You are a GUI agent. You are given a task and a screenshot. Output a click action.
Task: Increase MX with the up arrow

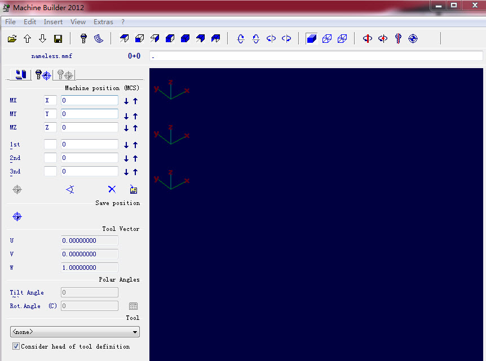[x=135, y=101]
